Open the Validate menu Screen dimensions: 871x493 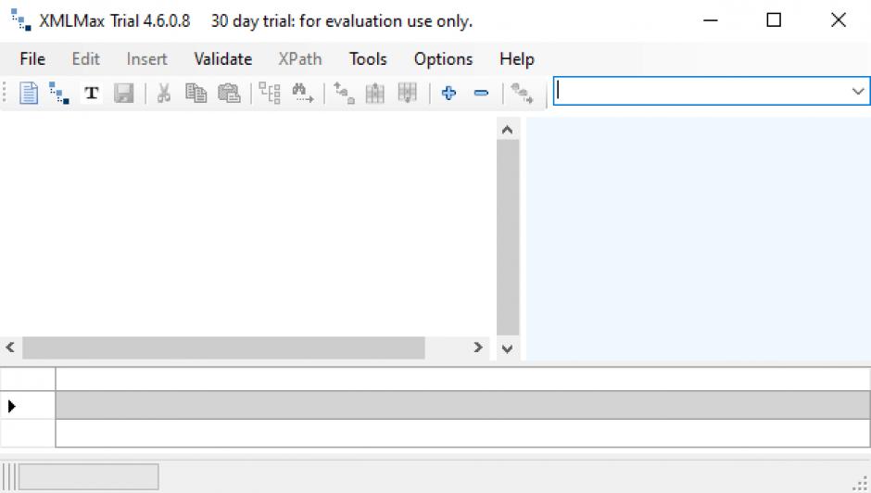pos(222,59)
